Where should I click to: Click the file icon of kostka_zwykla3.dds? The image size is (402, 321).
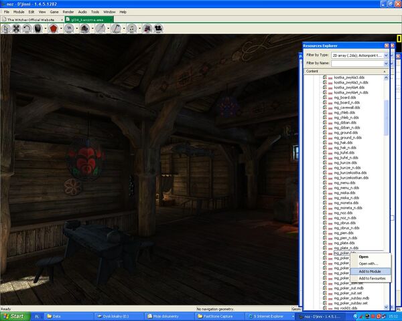[325, 77]
